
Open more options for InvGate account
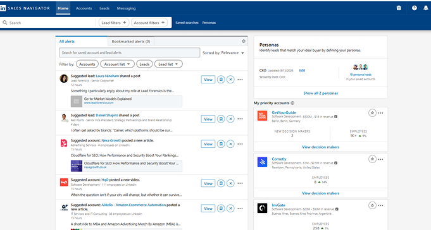tap(380, 205)
